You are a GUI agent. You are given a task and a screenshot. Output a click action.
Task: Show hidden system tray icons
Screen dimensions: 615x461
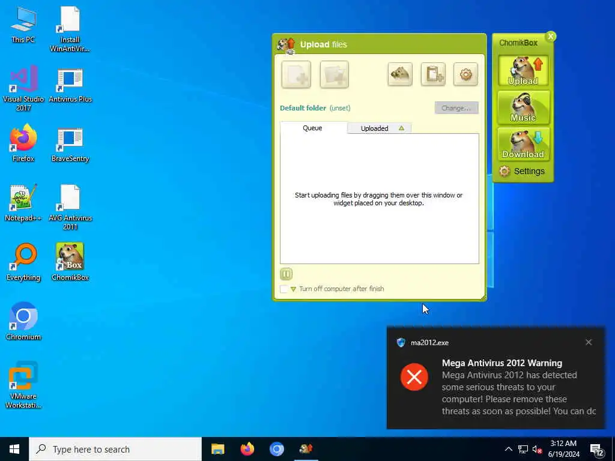[508, 449]
